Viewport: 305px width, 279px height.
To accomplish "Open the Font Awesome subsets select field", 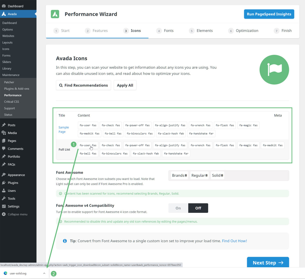I will tap(254, 175).
